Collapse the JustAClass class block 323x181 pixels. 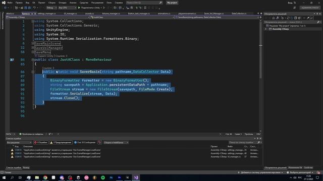click(x=33, y=60)
